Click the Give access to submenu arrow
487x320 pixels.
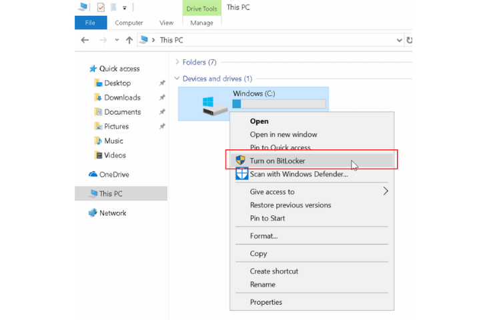coord(386,191)
